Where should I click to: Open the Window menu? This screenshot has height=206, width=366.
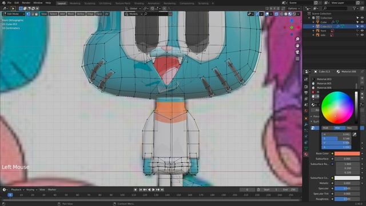[x=38, y=3]
